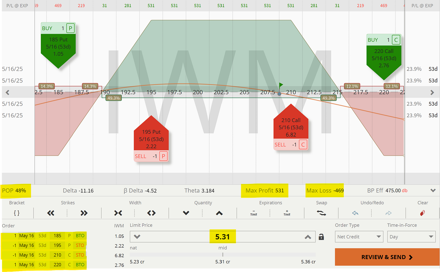Click the Delta -11.16 statistic
Viewport: 440px width, 272px height.
tap(78, 190)
